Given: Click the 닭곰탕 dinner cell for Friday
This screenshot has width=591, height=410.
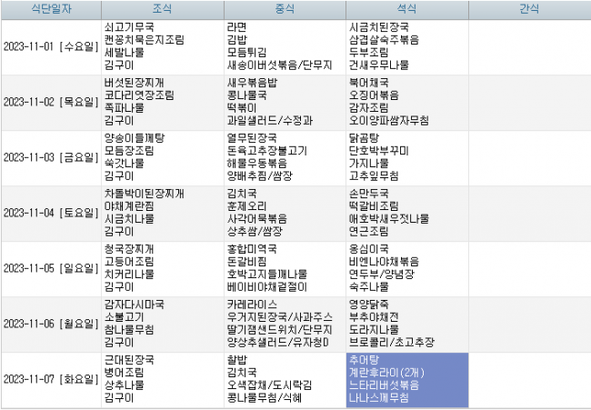Looking at the screenshot, I should tap(406, 157).
